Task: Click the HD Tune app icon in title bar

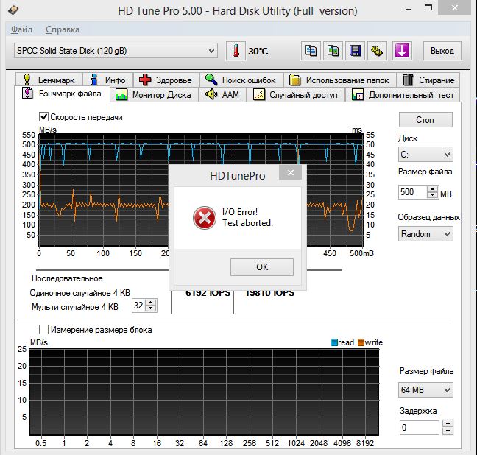Action: (13, 10)
